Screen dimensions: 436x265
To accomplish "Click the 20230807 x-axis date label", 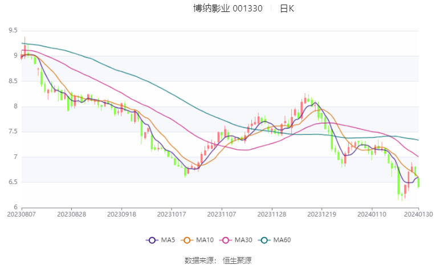I will tap(22, 214).
